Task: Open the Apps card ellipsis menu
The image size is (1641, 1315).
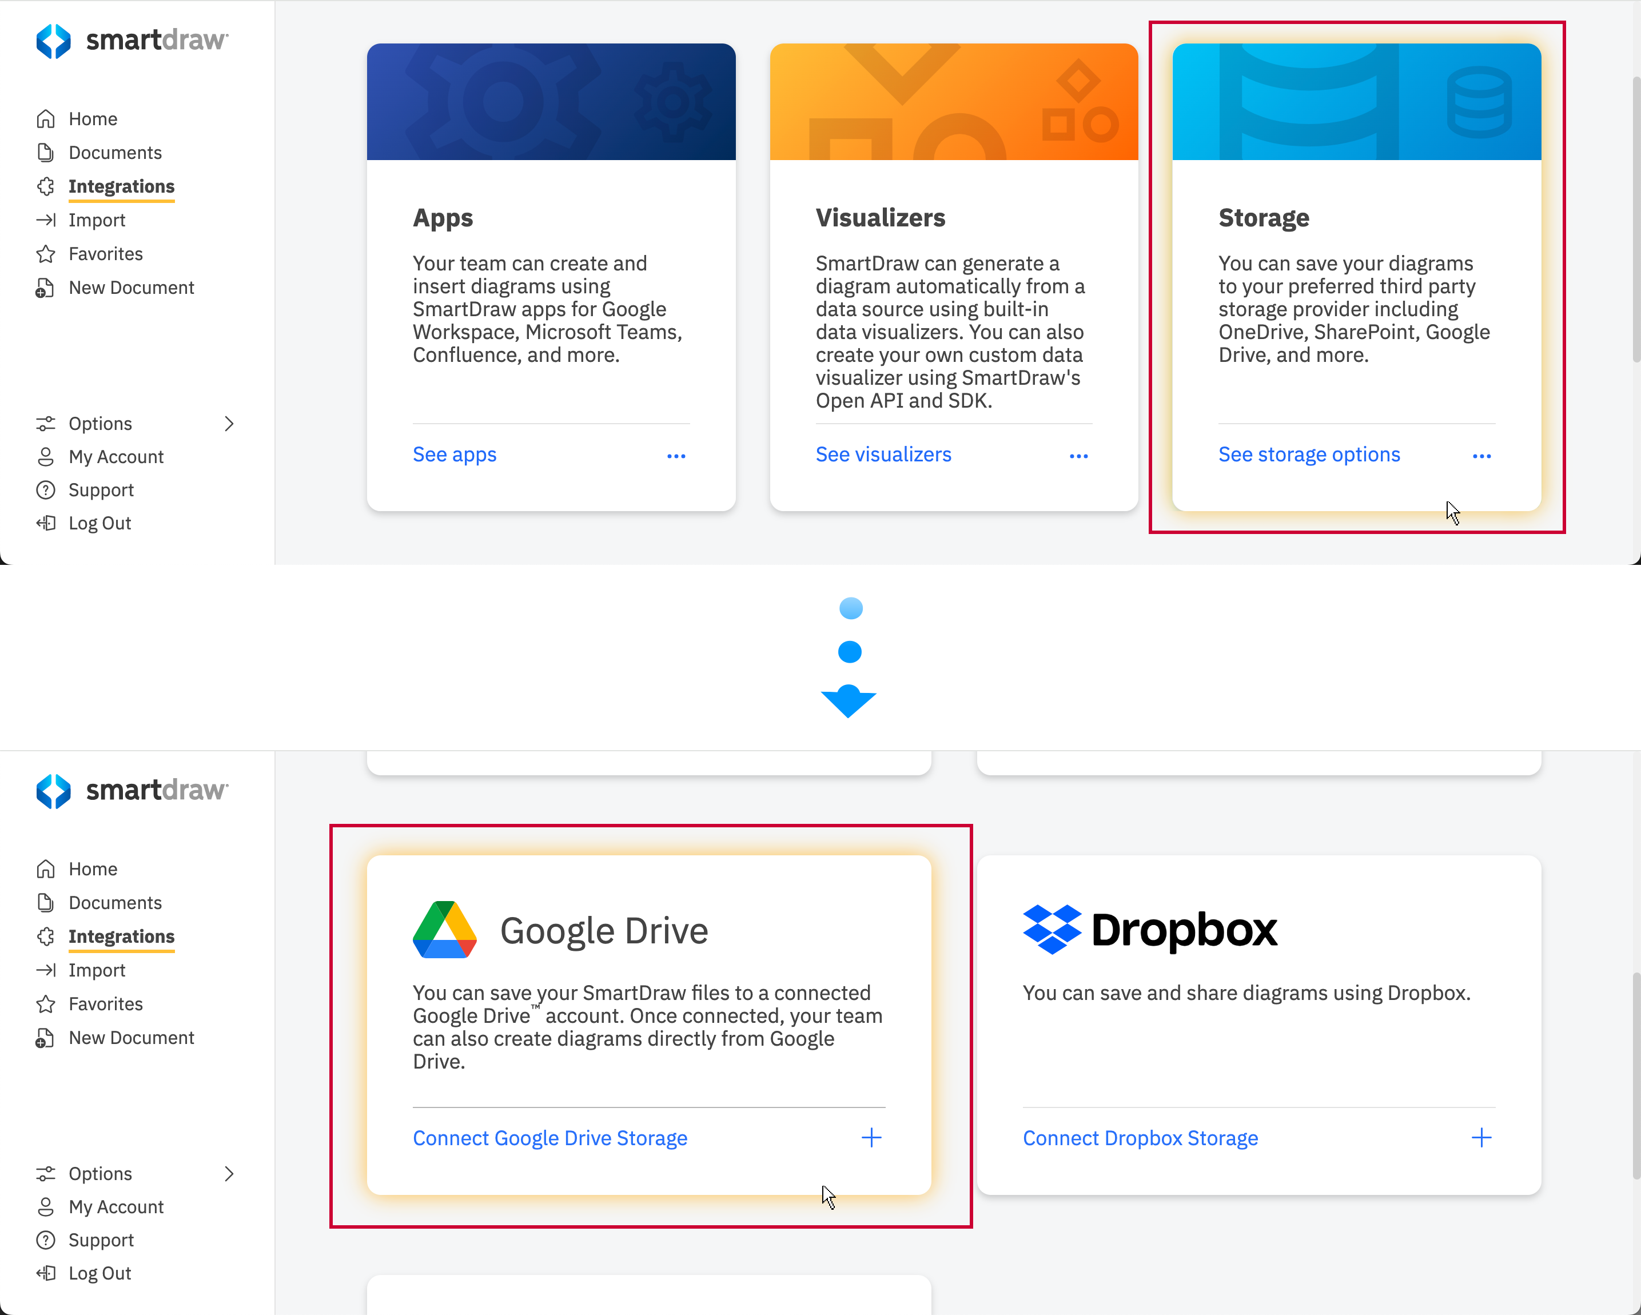Action: [676, 456]
